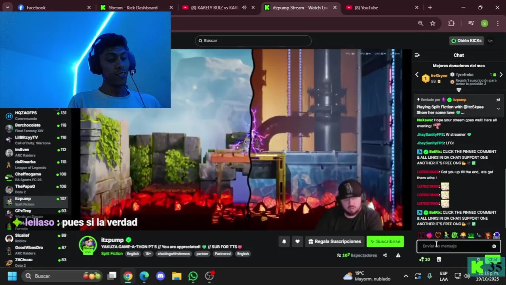The image size is (506, 285).
Task: Select the 18+ tag
Action: [148, 254]
